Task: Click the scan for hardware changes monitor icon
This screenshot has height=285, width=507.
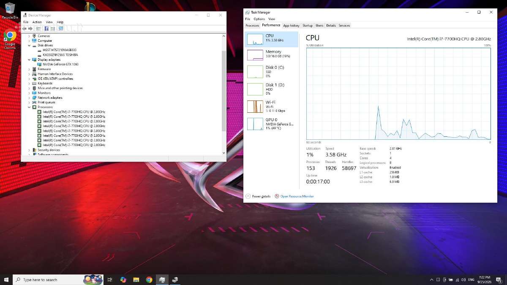Action: [x=61, y=29]
